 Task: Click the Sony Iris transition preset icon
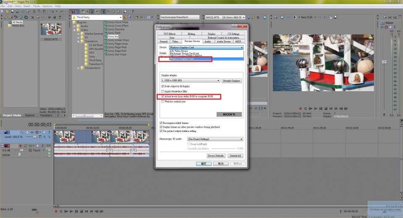click(x=106, y=37)
